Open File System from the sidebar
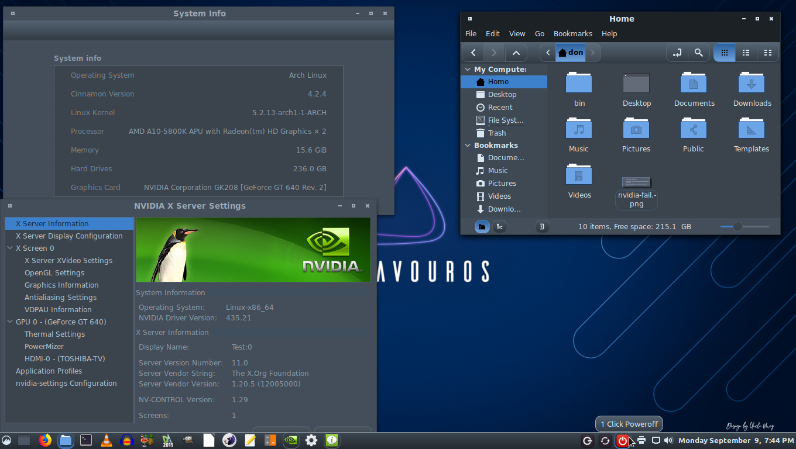This screenshot has height=449, width=796. (504, 120)
